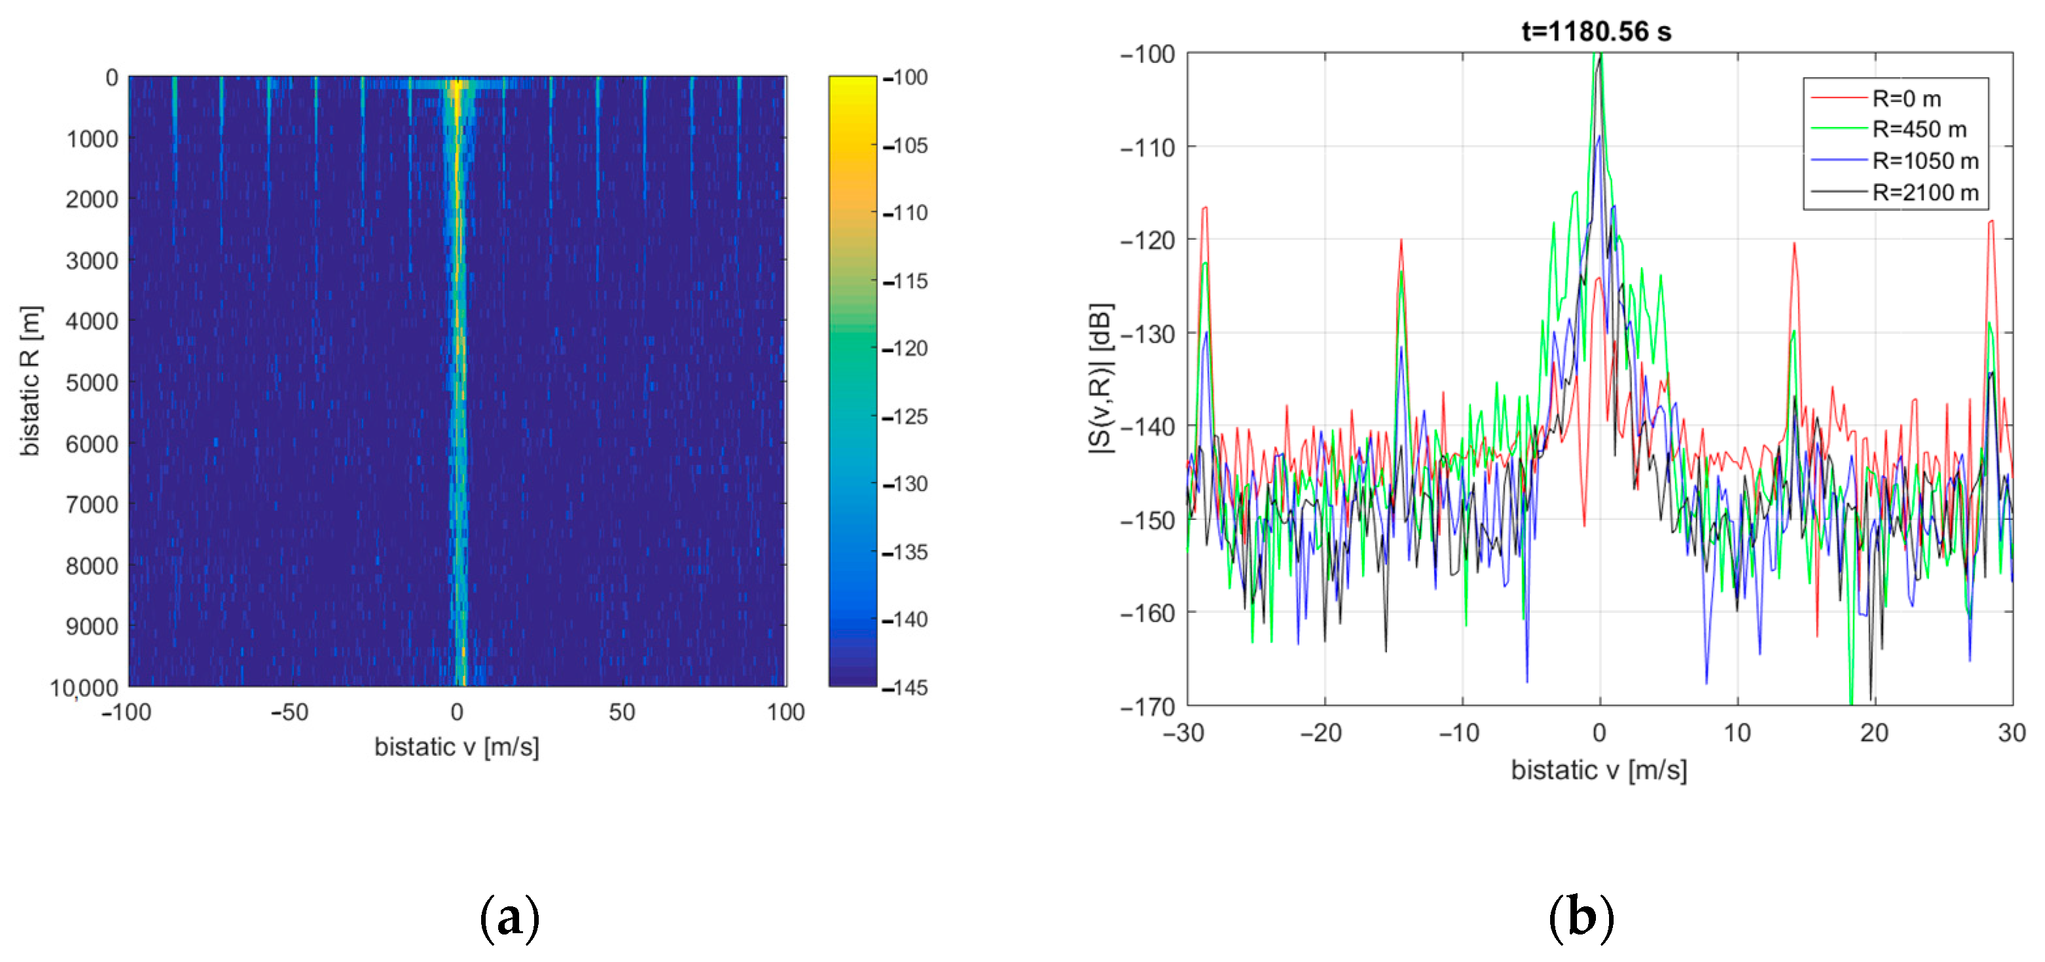Click the R=450 m green legend entry
This screenshot has width=2045, height=962.
(x=1918, y=130)
